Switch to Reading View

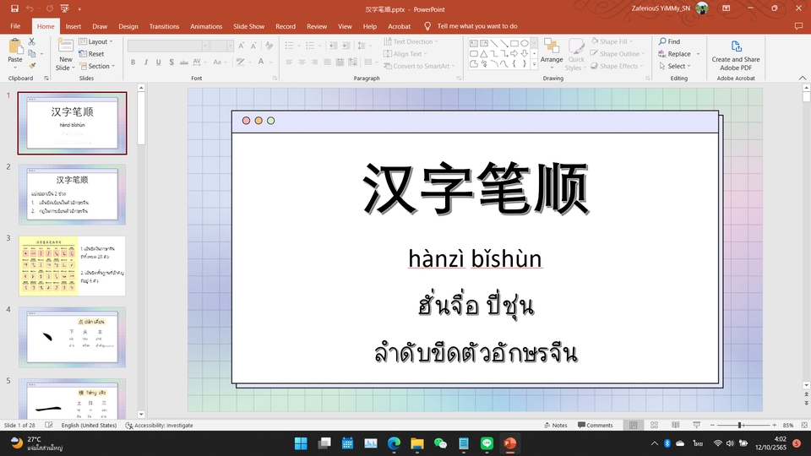coord(676,425)
